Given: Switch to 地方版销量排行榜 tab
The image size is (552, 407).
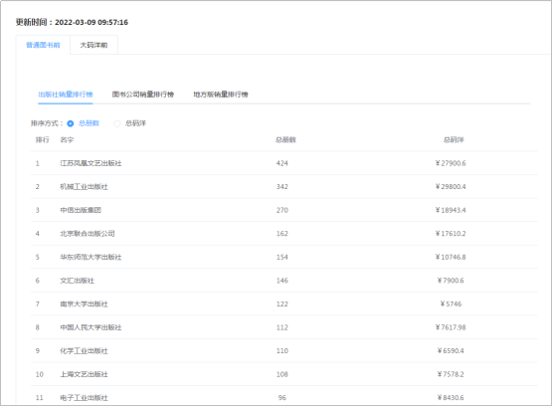Looking at the screenshot, I should click(x=221, y=95).
